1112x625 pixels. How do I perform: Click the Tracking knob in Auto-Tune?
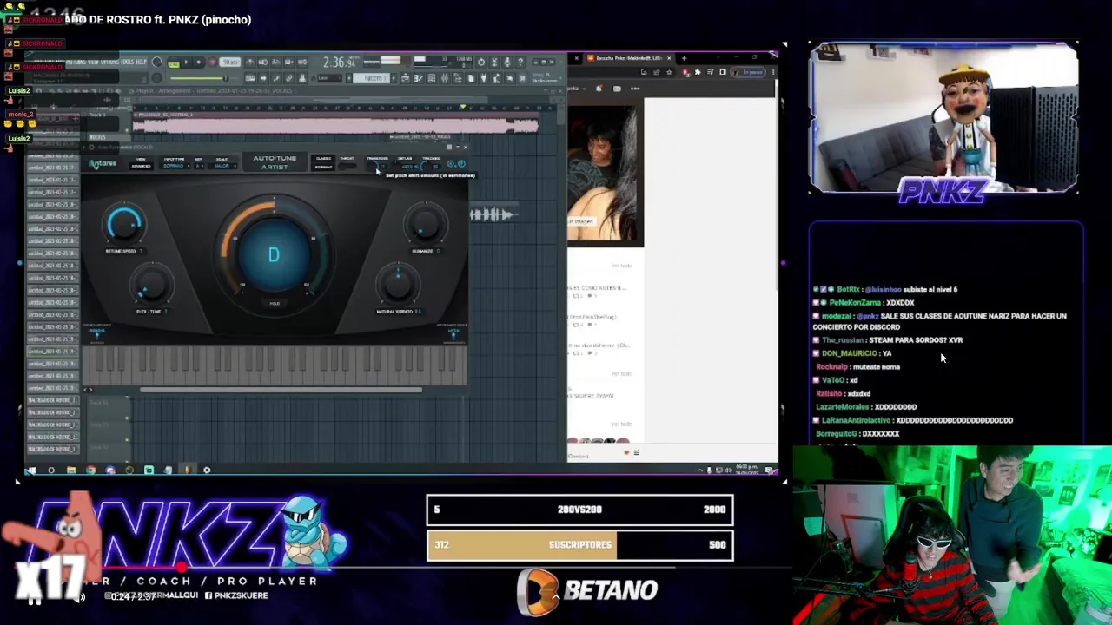pos(424,167)
